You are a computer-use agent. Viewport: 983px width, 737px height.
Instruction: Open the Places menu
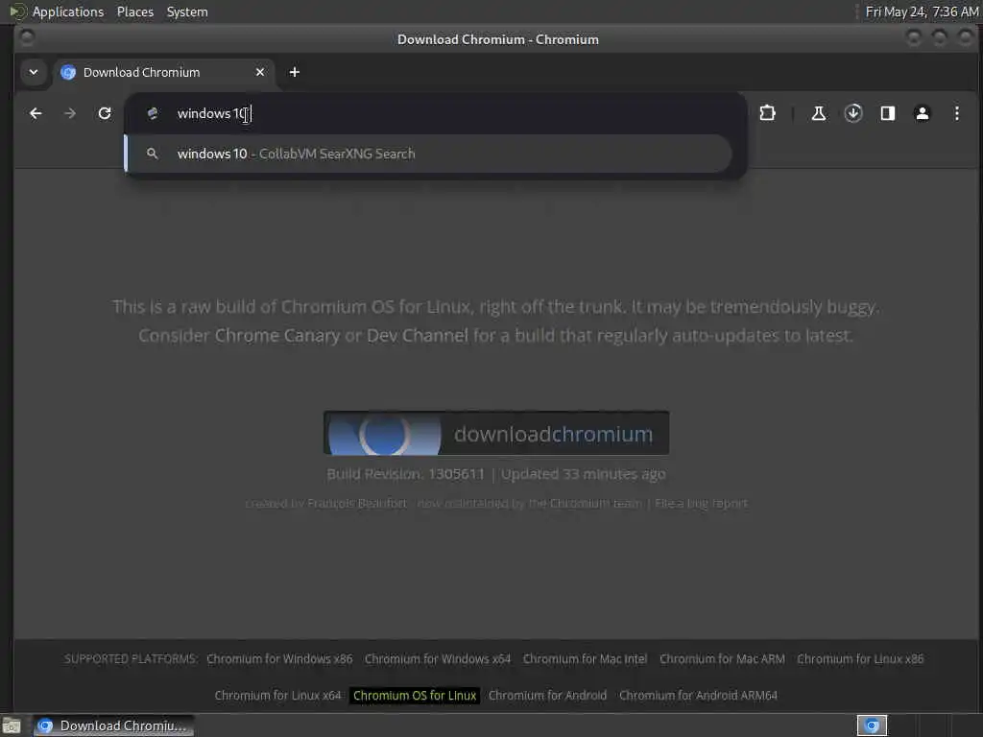tap(135, 12)
